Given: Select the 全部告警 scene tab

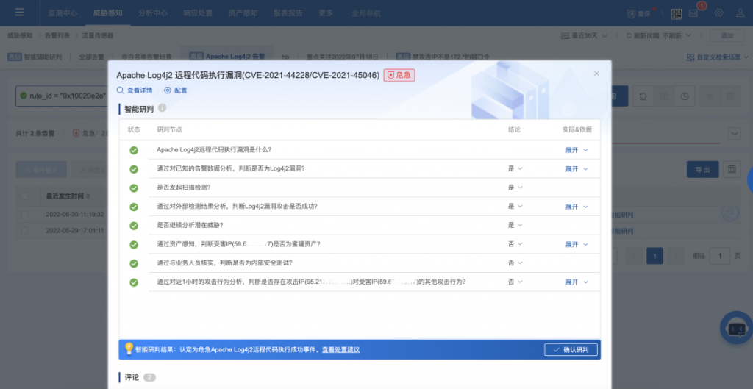Looking at the screenshot, I should pos(91,57).
